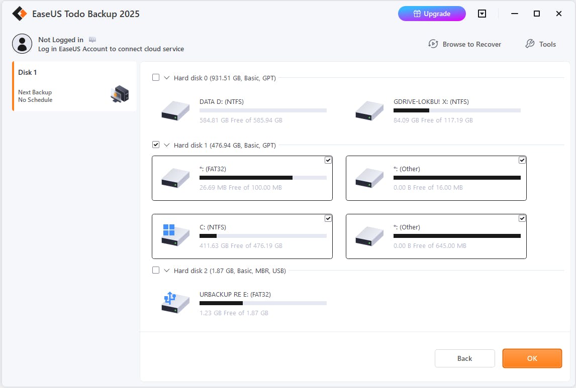Screen dimensions: 576x388
Task: Click '26.69 MB Free of 100.00 MB' text
Action: click(x=241, y=187)
